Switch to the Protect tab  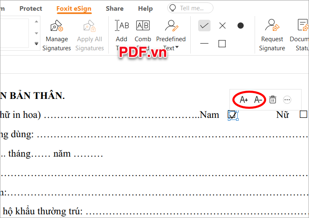tap(31, 8)
